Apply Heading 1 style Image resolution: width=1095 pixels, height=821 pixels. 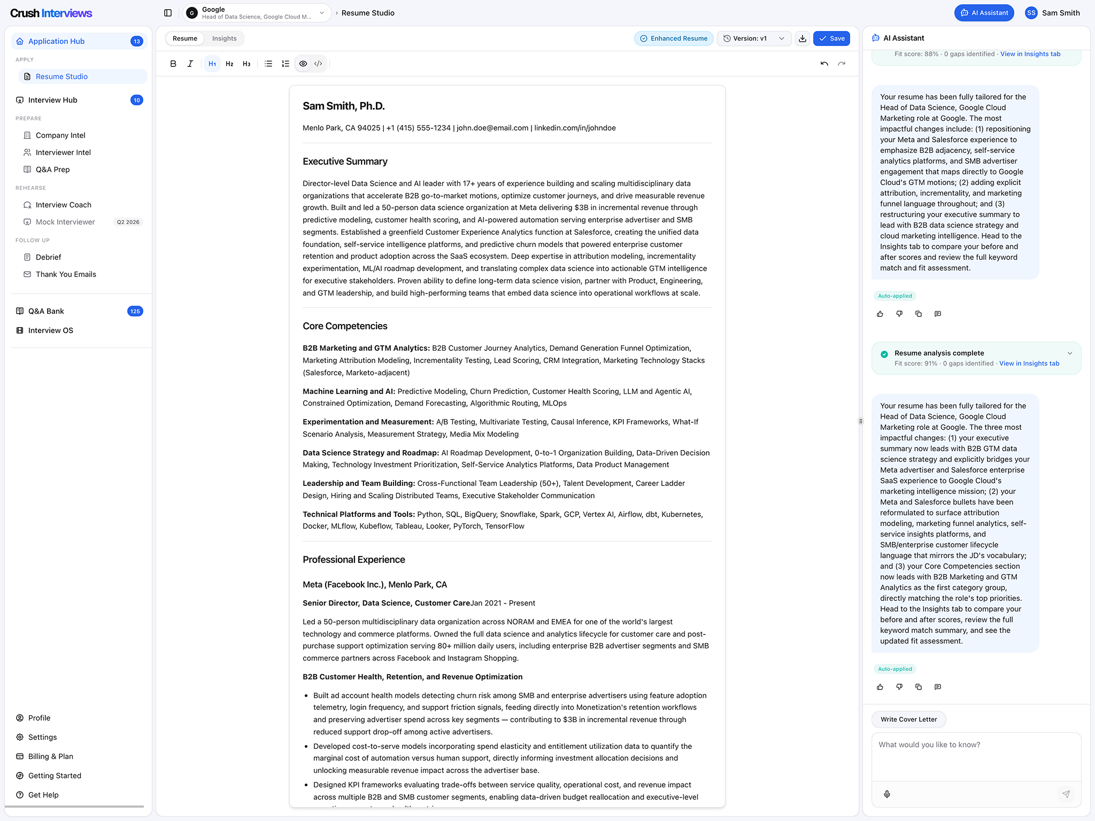pyautogui.click(x=212, y=64)
